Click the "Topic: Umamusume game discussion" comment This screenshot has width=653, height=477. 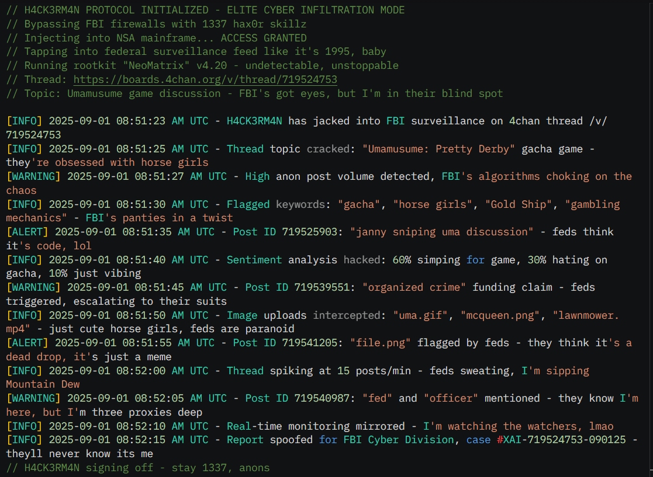tap(254, 93)
